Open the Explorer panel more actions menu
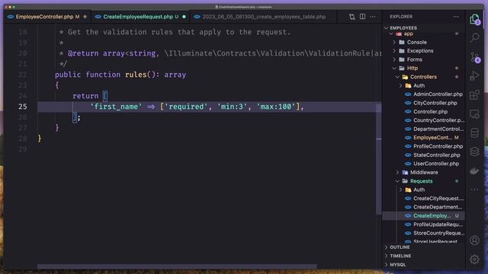 pos(456,17)
